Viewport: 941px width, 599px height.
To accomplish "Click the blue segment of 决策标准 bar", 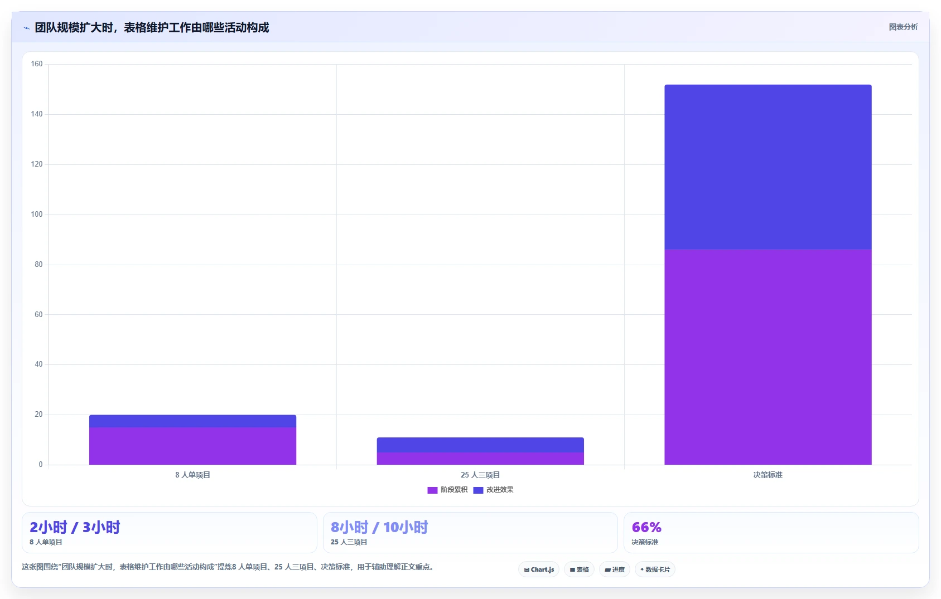I will (768, 167).
